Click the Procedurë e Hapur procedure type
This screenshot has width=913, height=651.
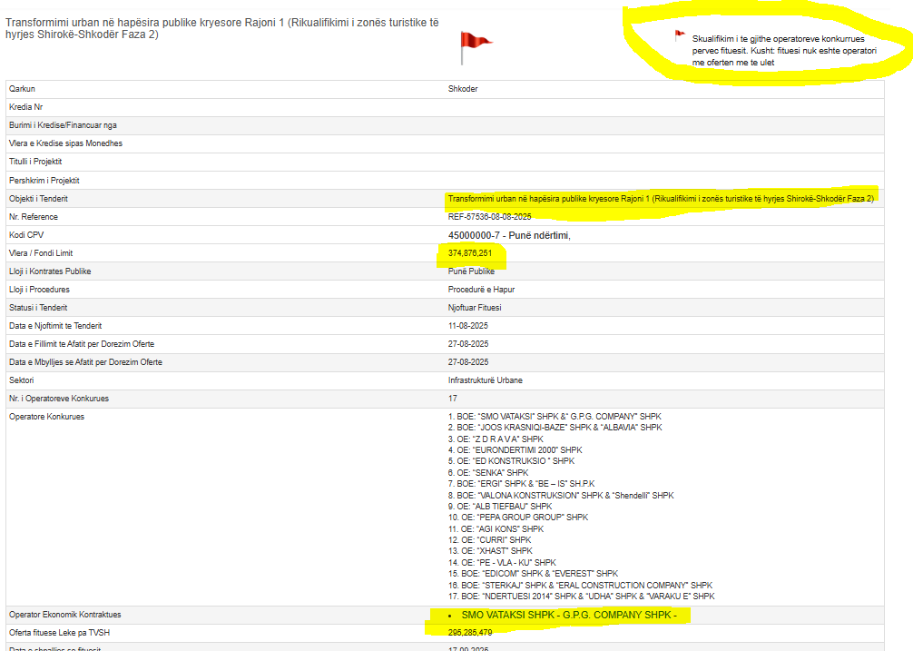481,290
